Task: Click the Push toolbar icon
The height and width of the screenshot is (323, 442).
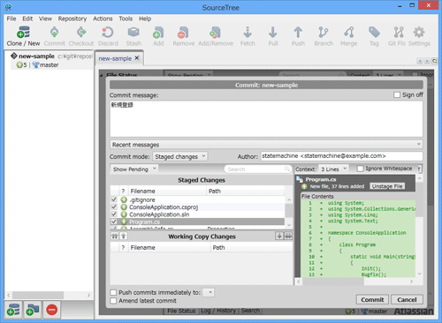Action: [x=298, y=36]
